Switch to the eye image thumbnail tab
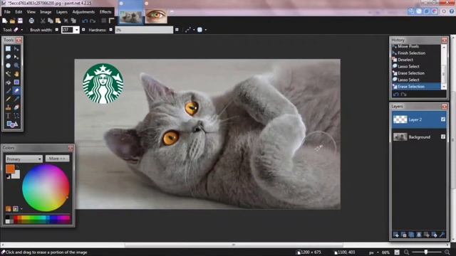456x256 pixels. (x=156, y=16)
